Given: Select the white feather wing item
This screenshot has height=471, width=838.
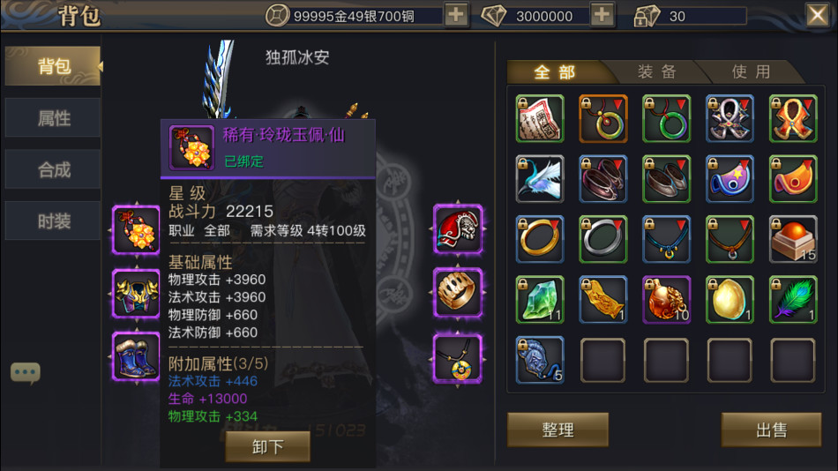Looking at the screenshot, I should pos(540,179).
